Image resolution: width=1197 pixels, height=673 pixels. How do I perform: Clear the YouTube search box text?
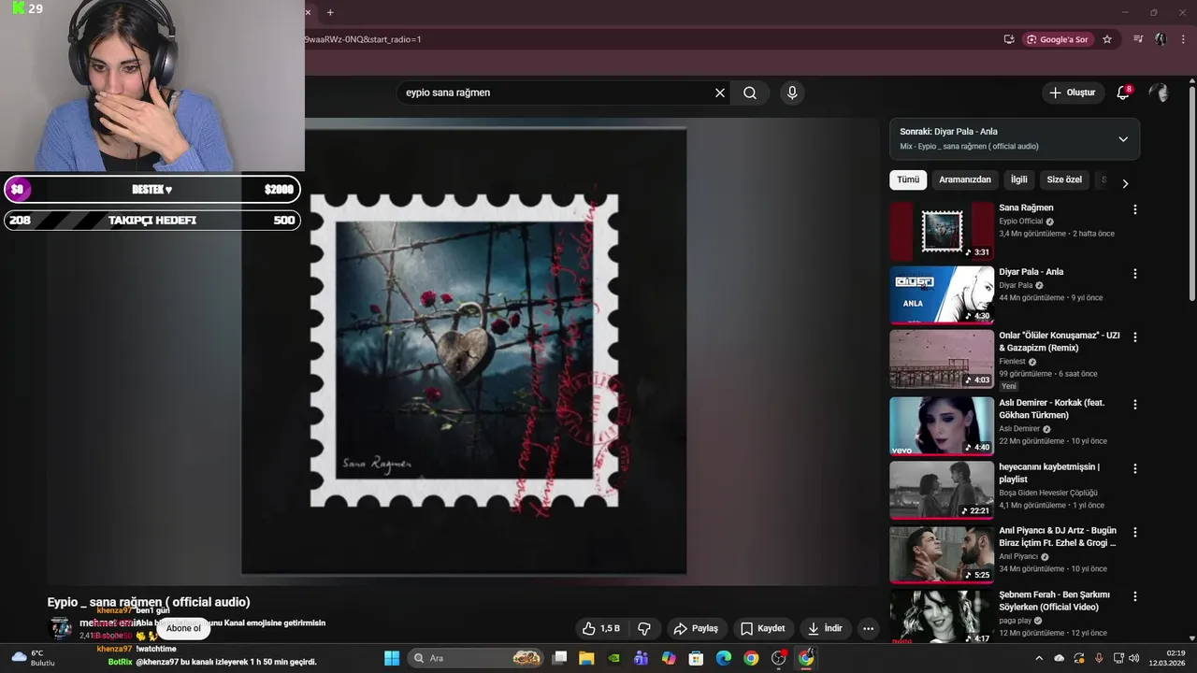(x=720, y=93)
